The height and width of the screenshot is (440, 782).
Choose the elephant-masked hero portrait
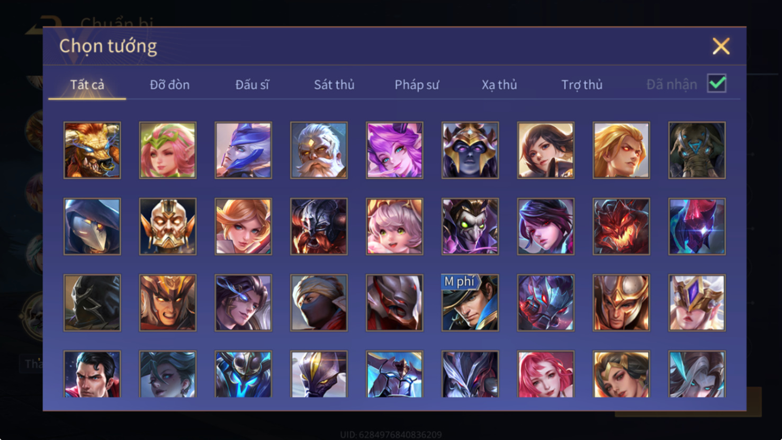pos(697,150)
